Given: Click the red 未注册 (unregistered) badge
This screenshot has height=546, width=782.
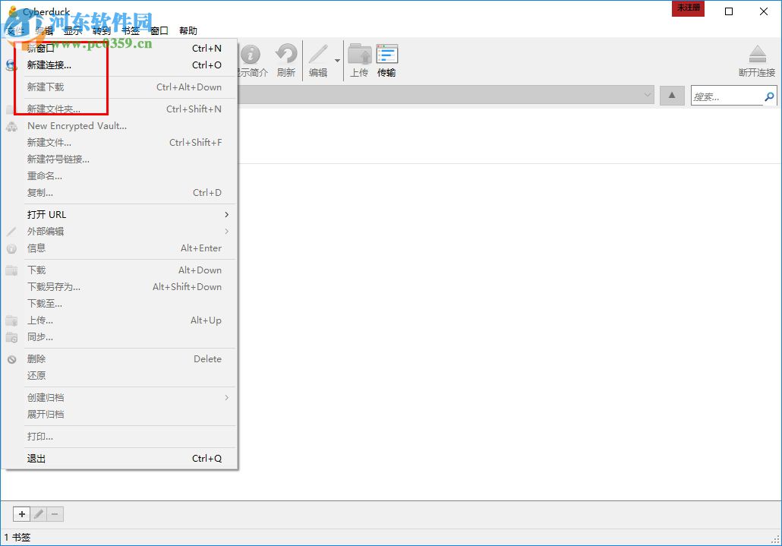Looking at the screenshot, I should [x=689, y=8].
